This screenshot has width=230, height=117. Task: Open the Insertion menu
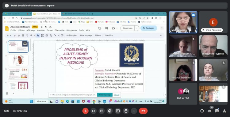click(x=40, y=30)
